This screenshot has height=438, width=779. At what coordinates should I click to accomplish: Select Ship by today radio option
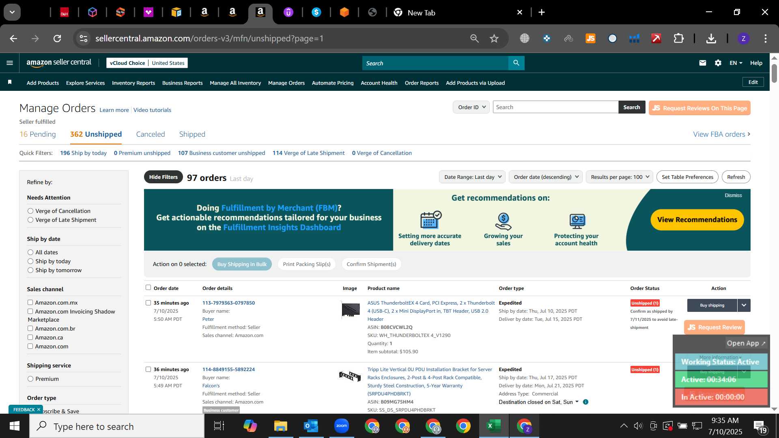pyautogui.click(x=30, y=261)
